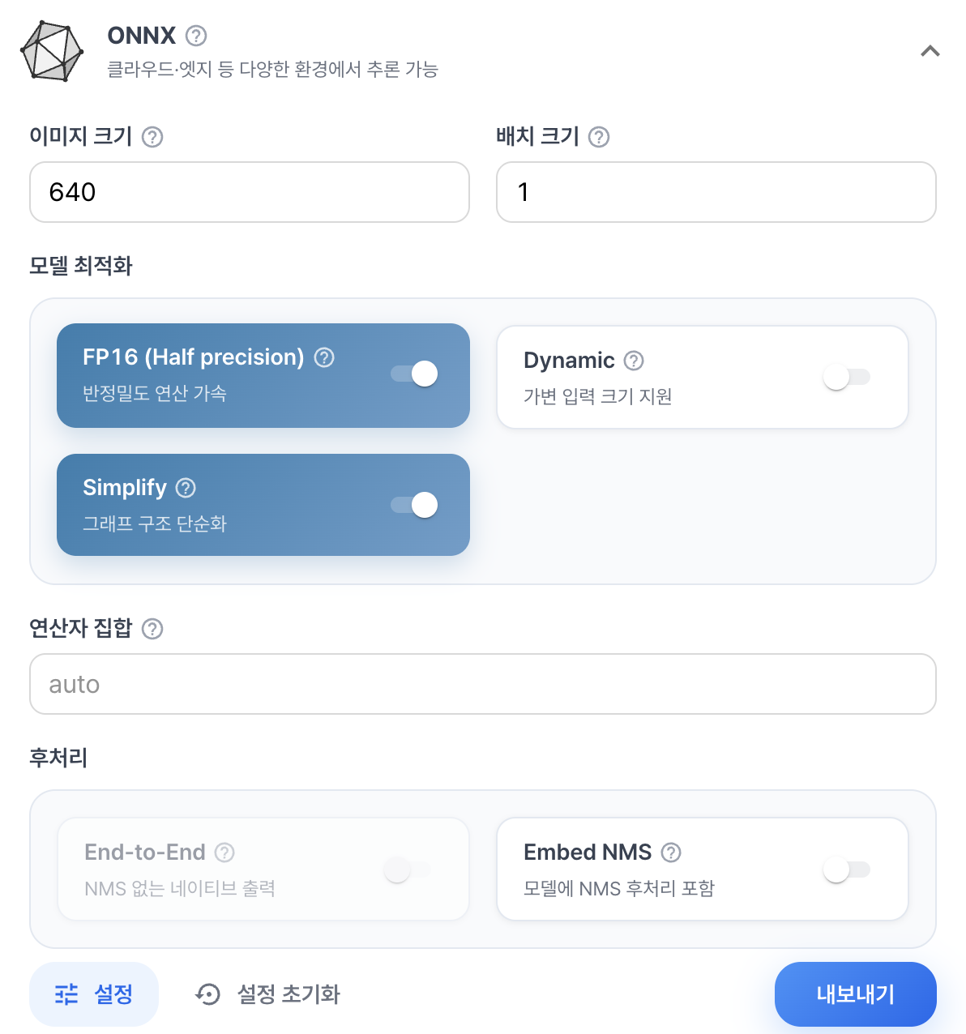Click help icon beside End-to-End label
The image size is (966, 1034).
(x=224, y=852)
